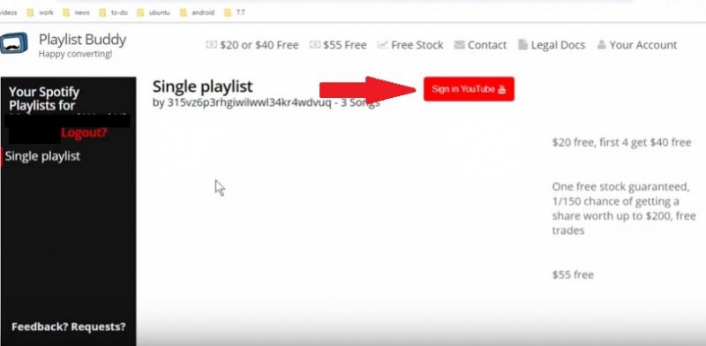The width and height of the screenshot is (706, 346).
Task: Click the lone '$55 free' offer text
Action: (573, 275)
